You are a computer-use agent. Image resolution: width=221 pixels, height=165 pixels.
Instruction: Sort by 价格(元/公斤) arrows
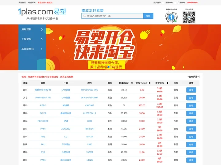tap(150, 83)
